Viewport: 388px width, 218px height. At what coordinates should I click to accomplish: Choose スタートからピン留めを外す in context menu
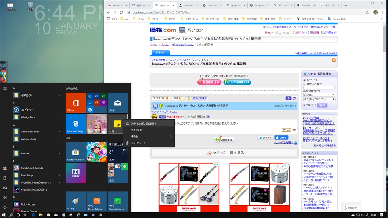(x=149, y=123)
